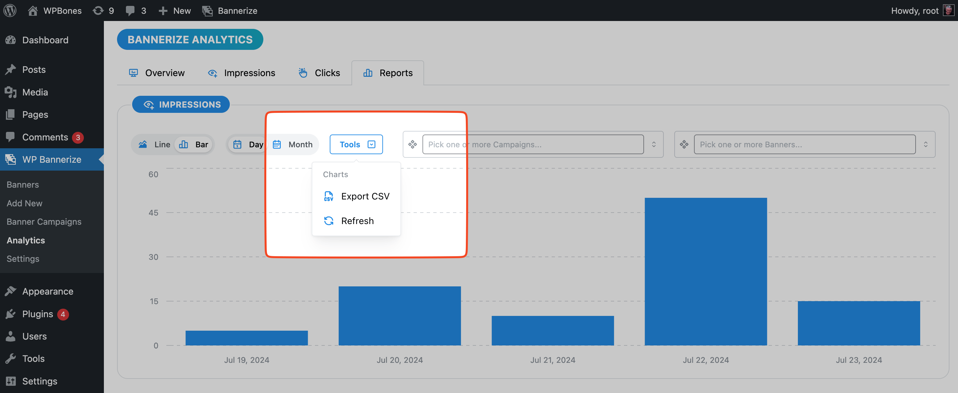Click the user avatar next to Howdy, root
The image size is (958, 393).
coord(948,10)
